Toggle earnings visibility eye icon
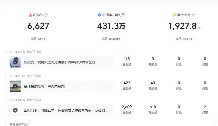This screenshot has height=126, width=218. 193,15
